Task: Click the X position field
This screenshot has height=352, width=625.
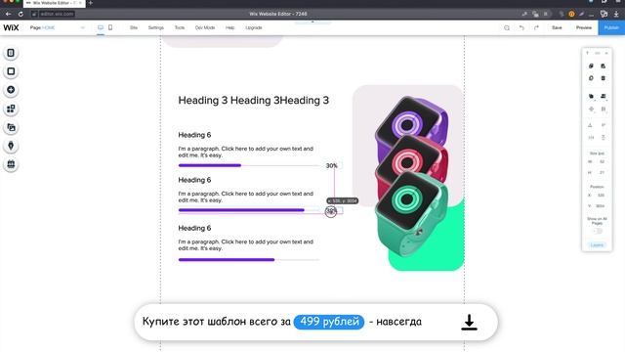Action: point(601,196)
